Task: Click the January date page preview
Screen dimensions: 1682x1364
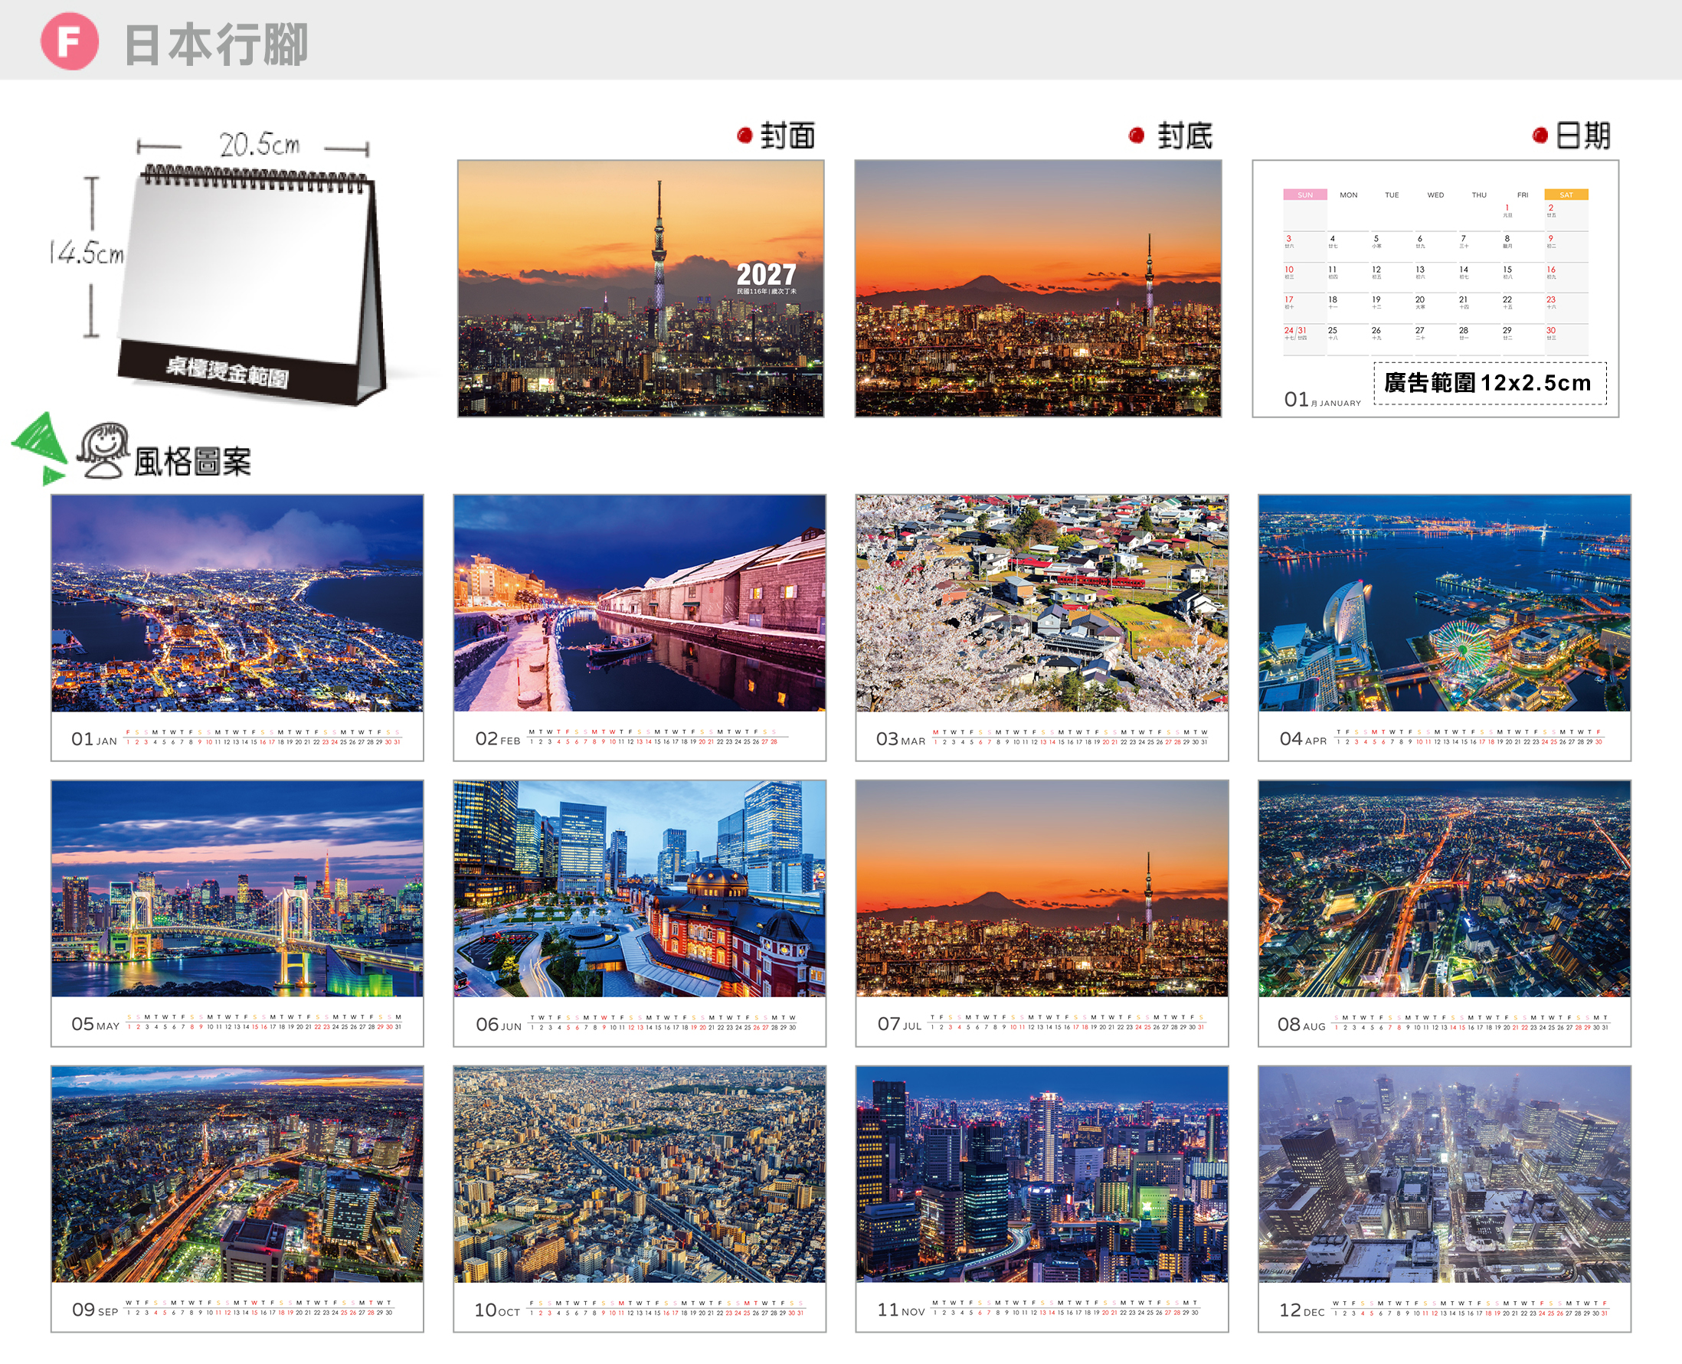Action: tap(1435, 289)
